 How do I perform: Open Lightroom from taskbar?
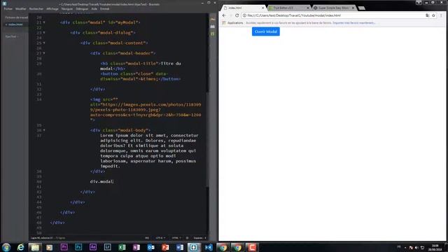(107, 247)
